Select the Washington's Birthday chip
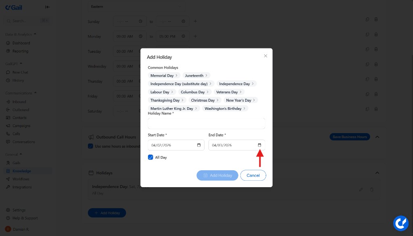Viewport: 413px width, 236px height. [x=225, y=108]
